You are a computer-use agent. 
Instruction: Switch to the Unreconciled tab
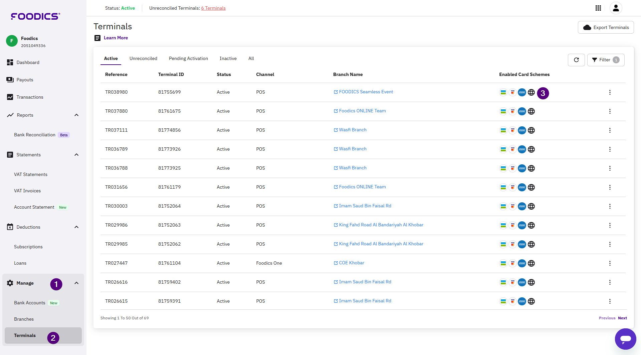(x=143, y=59)
